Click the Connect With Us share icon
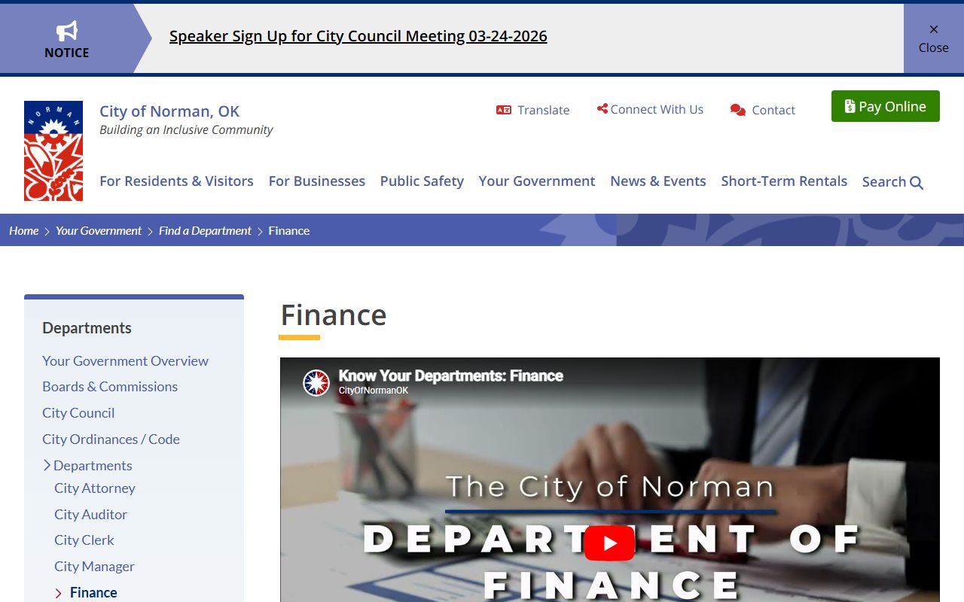Screen dimensions: 964x602 click(602, 109)
